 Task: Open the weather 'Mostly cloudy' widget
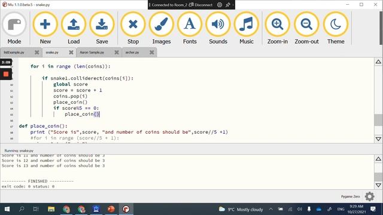click(241, 210)
